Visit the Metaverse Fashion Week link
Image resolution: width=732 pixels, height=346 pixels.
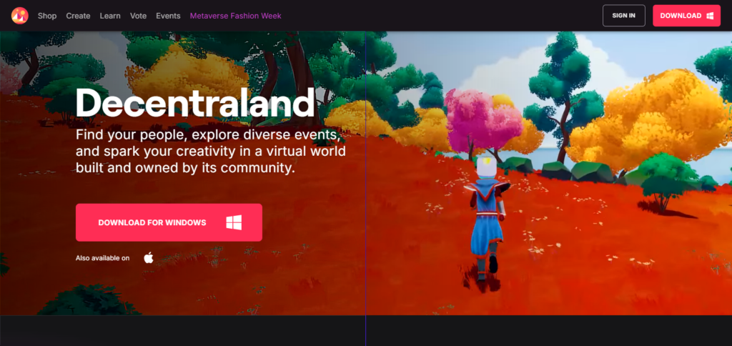point(236,16)
